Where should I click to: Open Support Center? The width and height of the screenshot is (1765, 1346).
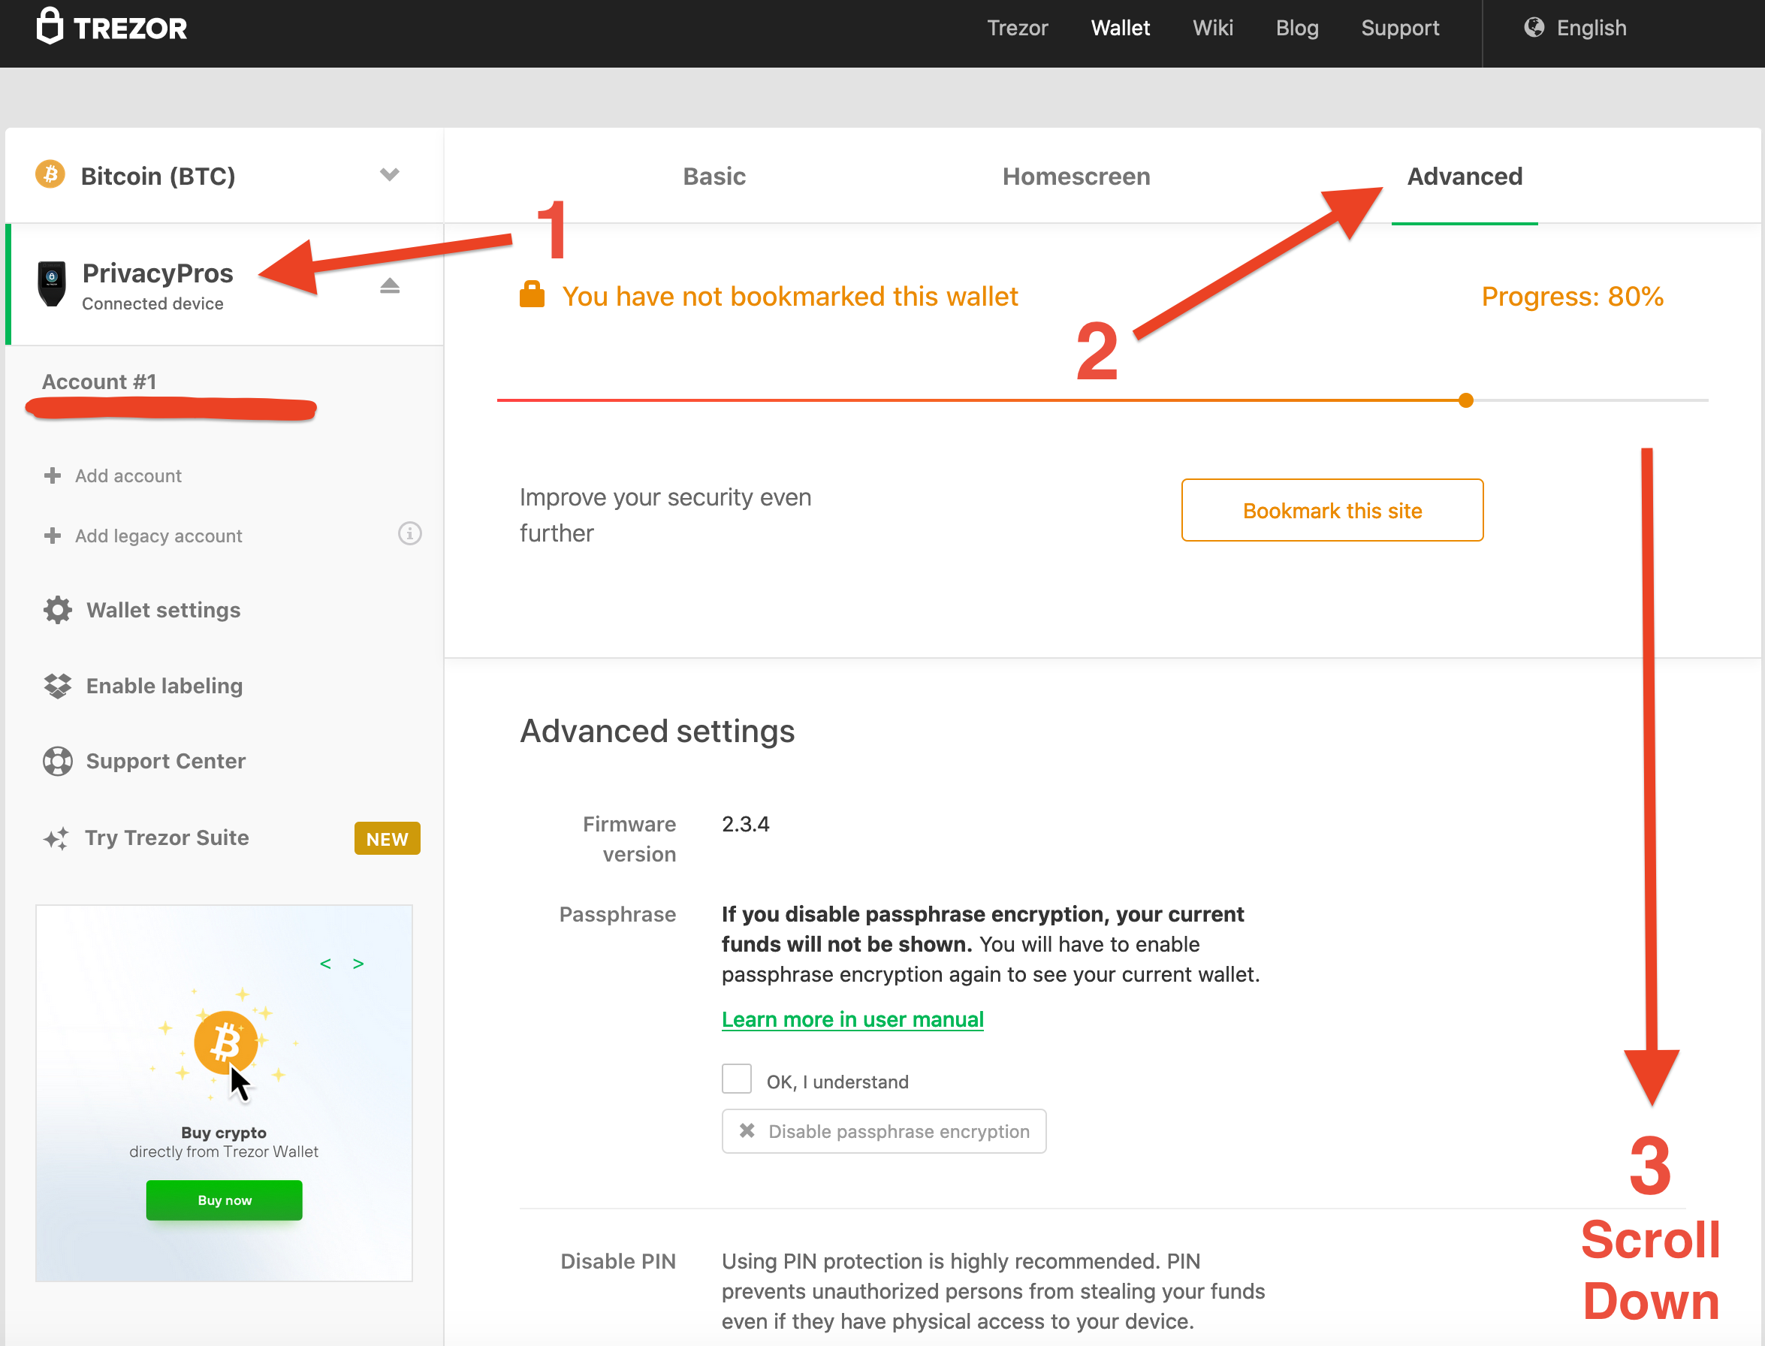tap(166, 761)
